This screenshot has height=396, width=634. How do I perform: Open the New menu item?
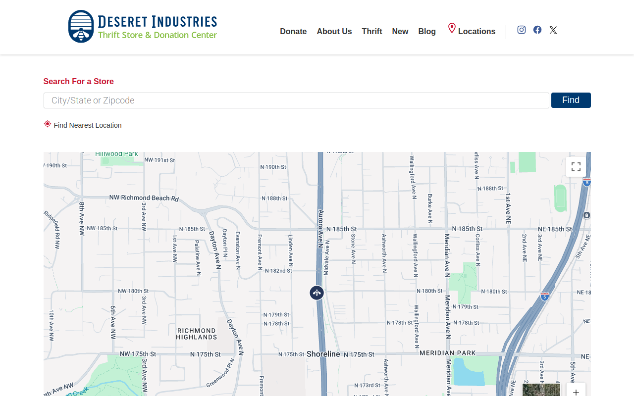click(x=400, y=32)
